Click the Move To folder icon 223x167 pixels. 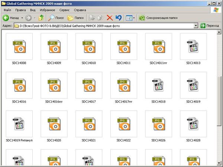[x=91, y=18]
